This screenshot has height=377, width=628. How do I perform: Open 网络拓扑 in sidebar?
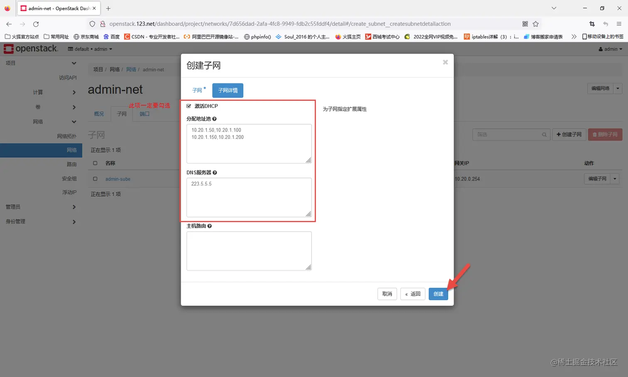tap(66, 136)
